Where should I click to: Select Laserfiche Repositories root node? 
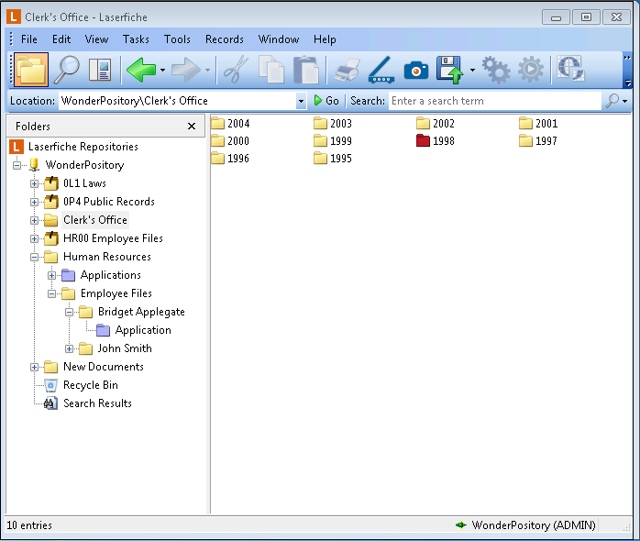coord(74,147)
